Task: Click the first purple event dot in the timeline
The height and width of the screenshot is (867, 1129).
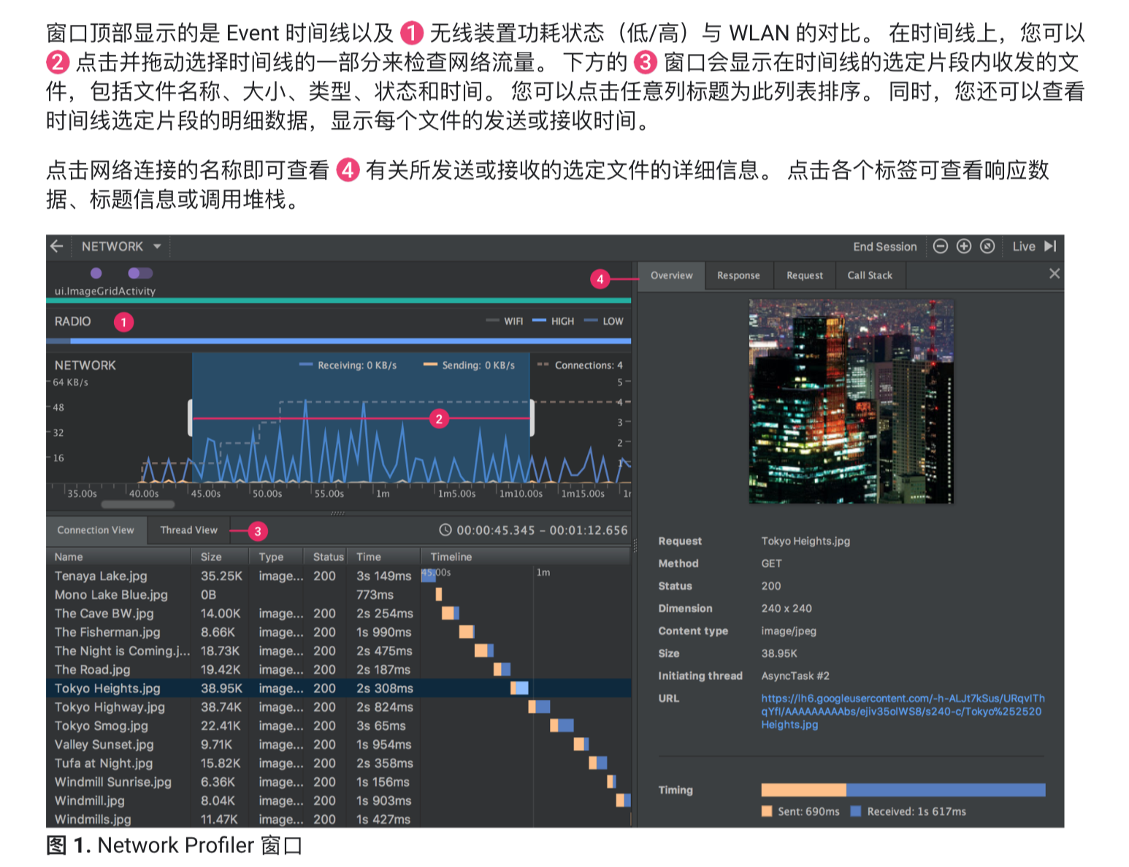Action: pos(96,273)
